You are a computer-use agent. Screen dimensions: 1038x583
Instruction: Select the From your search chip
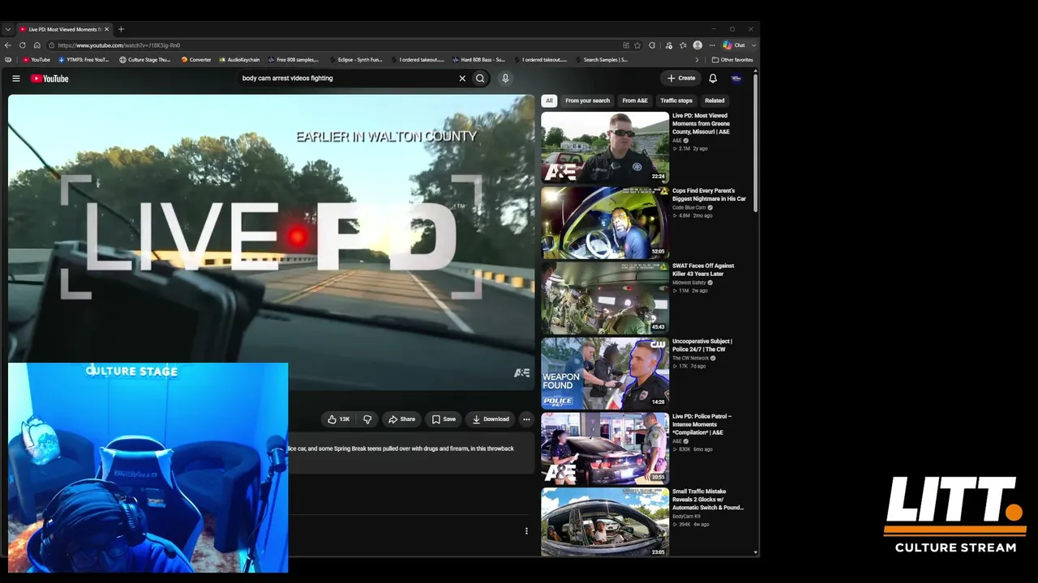(x=587, y=100)
